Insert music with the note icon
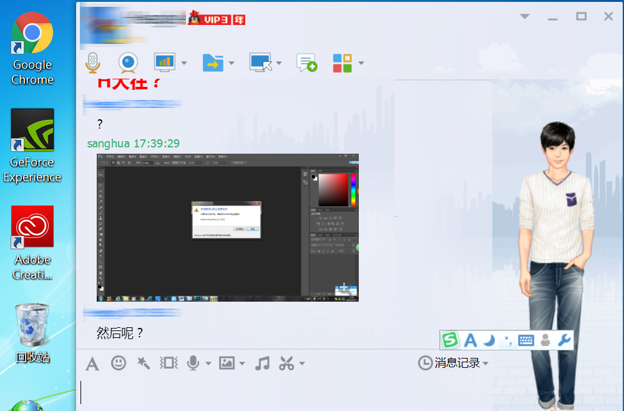624x411 pixels. tap(261, 363)
